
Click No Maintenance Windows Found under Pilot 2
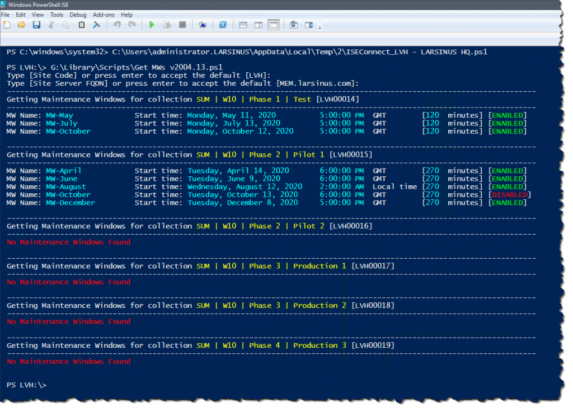click(69, 242)
